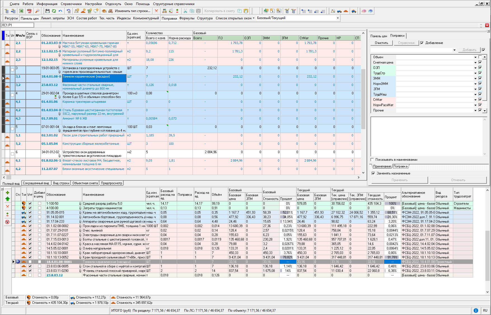Open the 'Базовый/Текущий' dropdown
This screenshot has height=315, width=491.
coord(338,18)
